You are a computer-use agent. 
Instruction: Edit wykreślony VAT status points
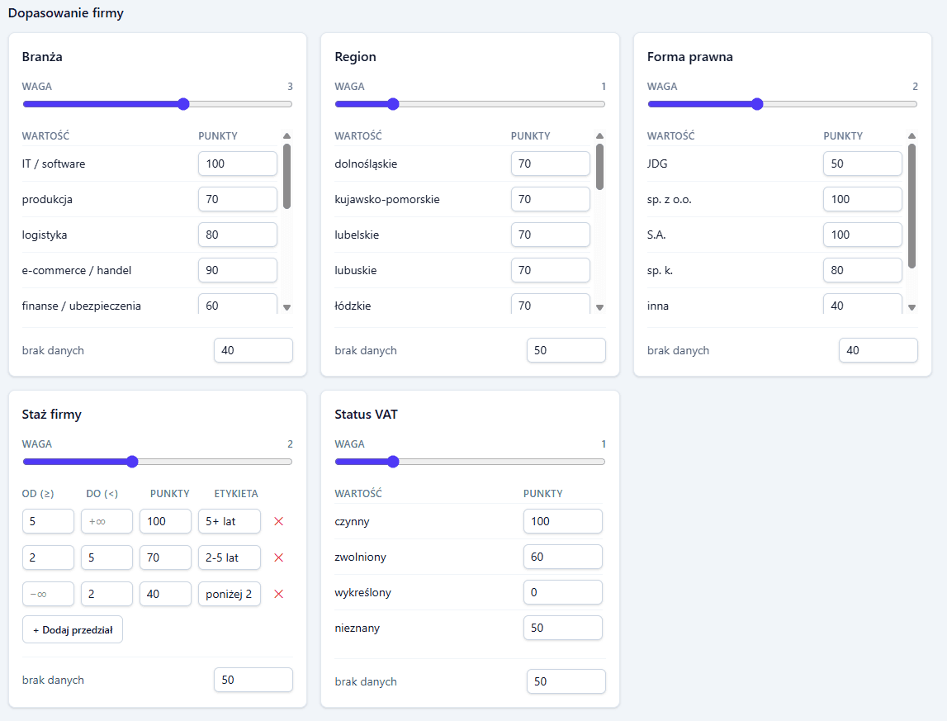[x=563, y=592]
